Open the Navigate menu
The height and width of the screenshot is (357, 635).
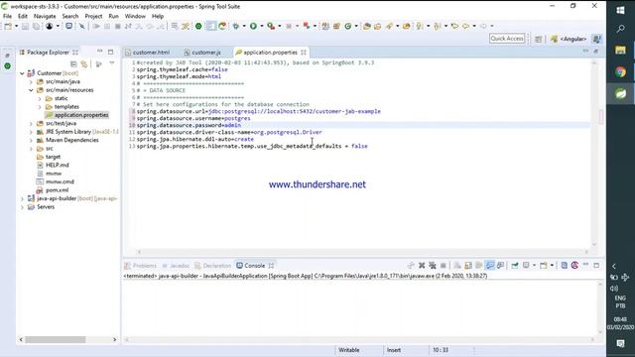[45, 16]
